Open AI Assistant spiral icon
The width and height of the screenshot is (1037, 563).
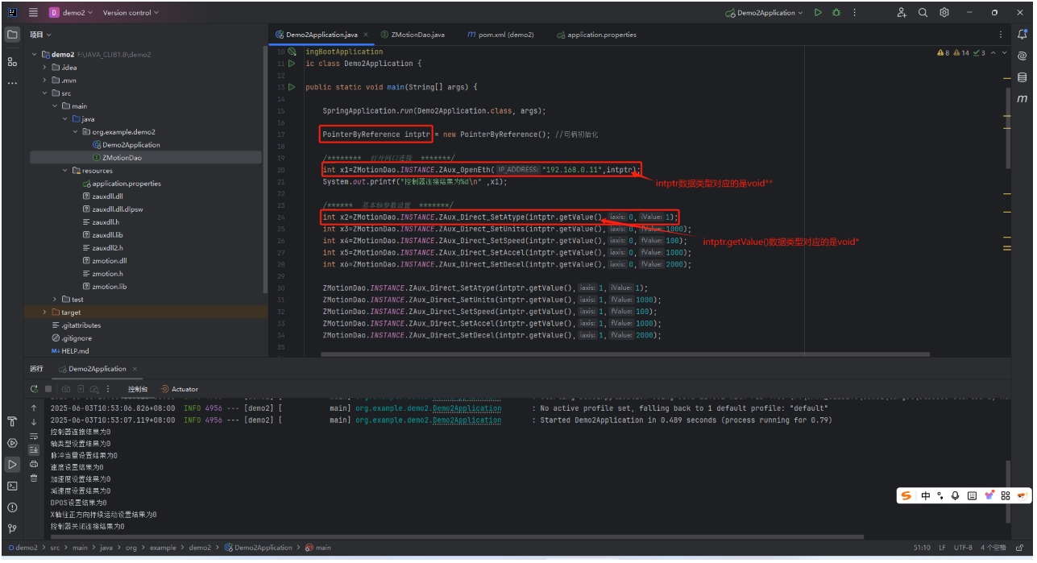[x=1022, y=56]
